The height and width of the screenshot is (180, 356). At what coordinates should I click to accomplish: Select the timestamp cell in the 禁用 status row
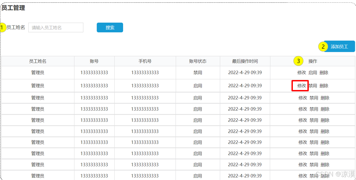pos(245,73)
